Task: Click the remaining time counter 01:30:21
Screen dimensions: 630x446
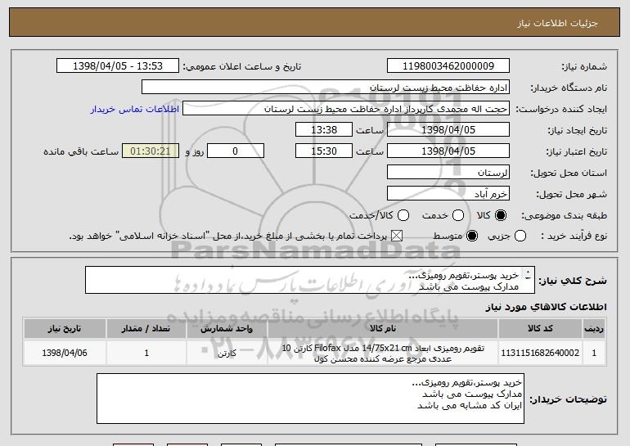Action: (151, 151)
